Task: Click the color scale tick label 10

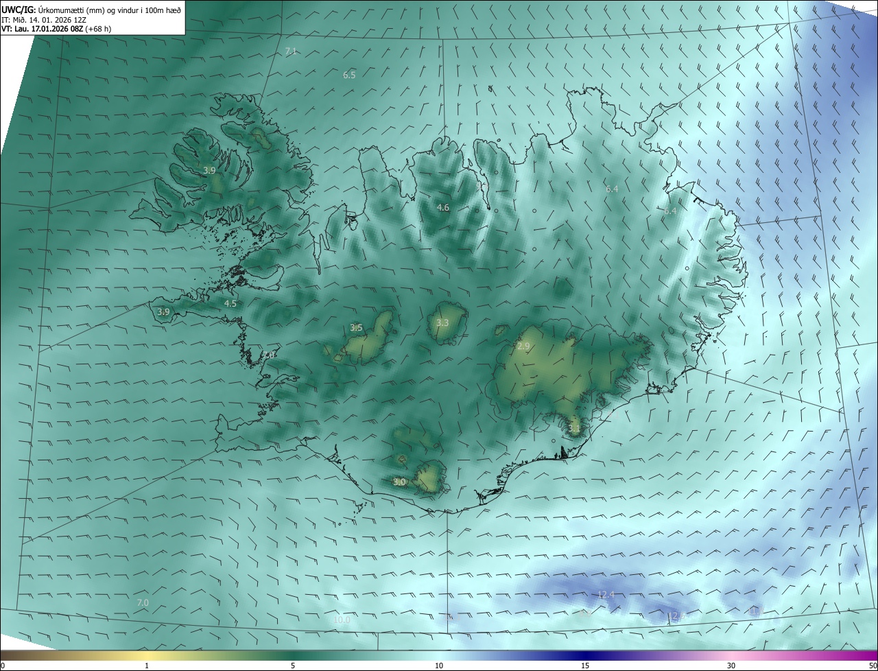Action: point(439,666)
